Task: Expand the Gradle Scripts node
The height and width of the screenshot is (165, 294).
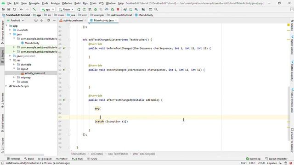Action: click(x=6, y=86)
